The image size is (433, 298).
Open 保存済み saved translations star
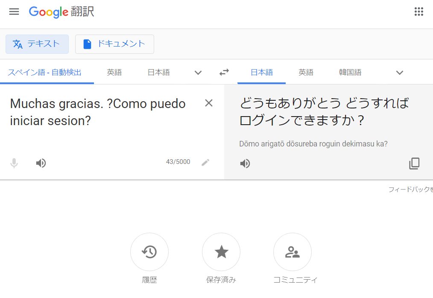pos(221,252)
